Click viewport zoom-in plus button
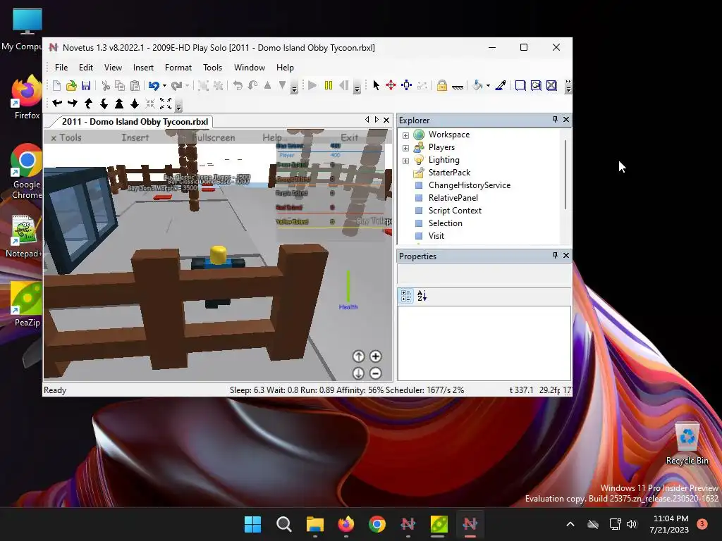The image size is (722, 541). 376,356
